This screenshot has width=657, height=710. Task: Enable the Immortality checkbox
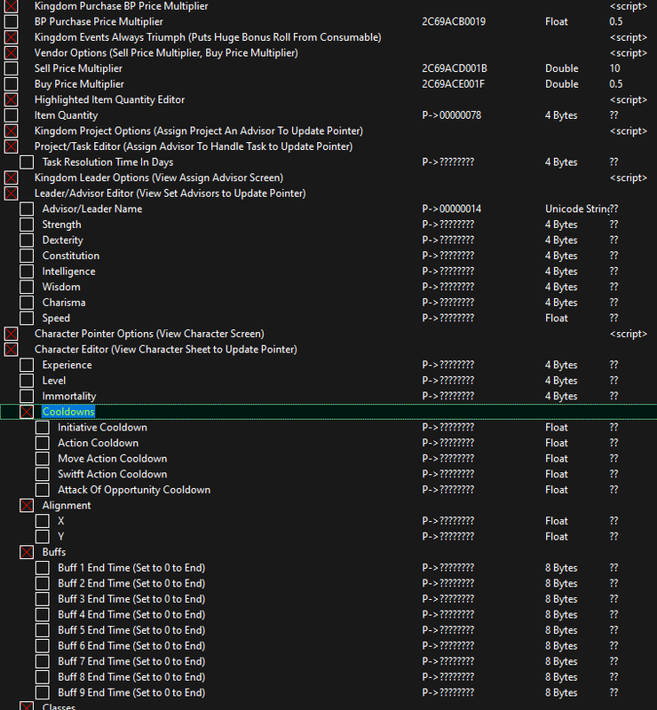point(27,396)
